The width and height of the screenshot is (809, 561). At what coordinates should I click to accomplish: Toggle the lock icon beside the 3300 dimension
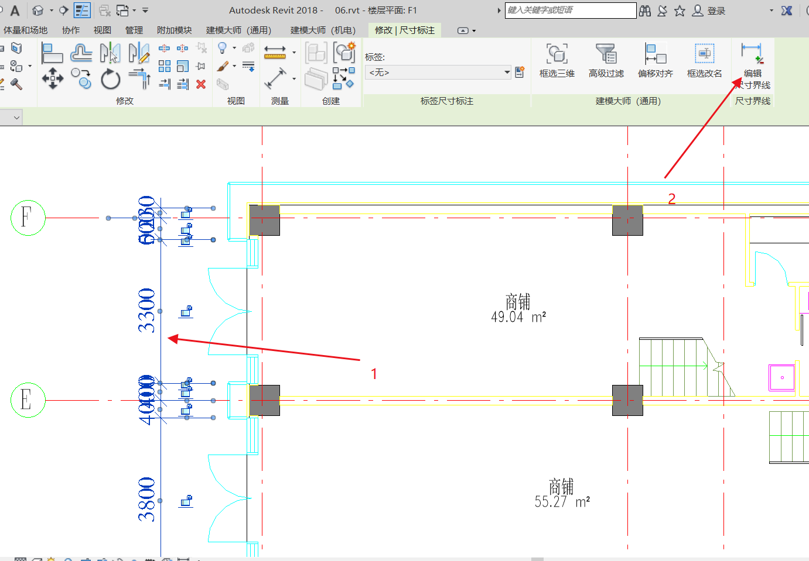click(x=186, y=311)
